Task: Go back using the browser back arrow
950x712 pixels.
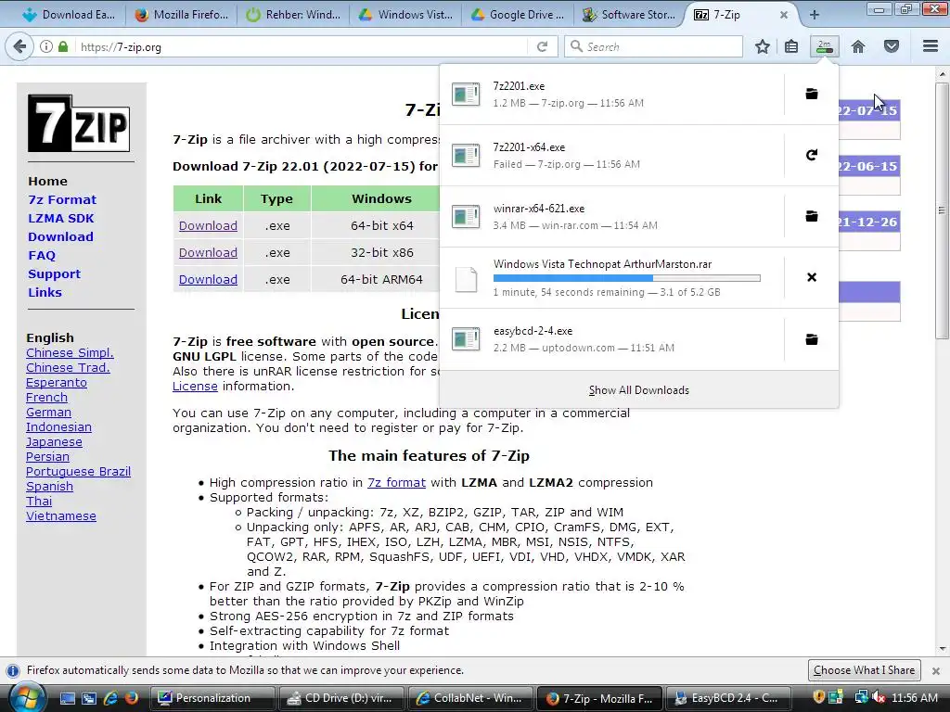Action: pos(19,46)
